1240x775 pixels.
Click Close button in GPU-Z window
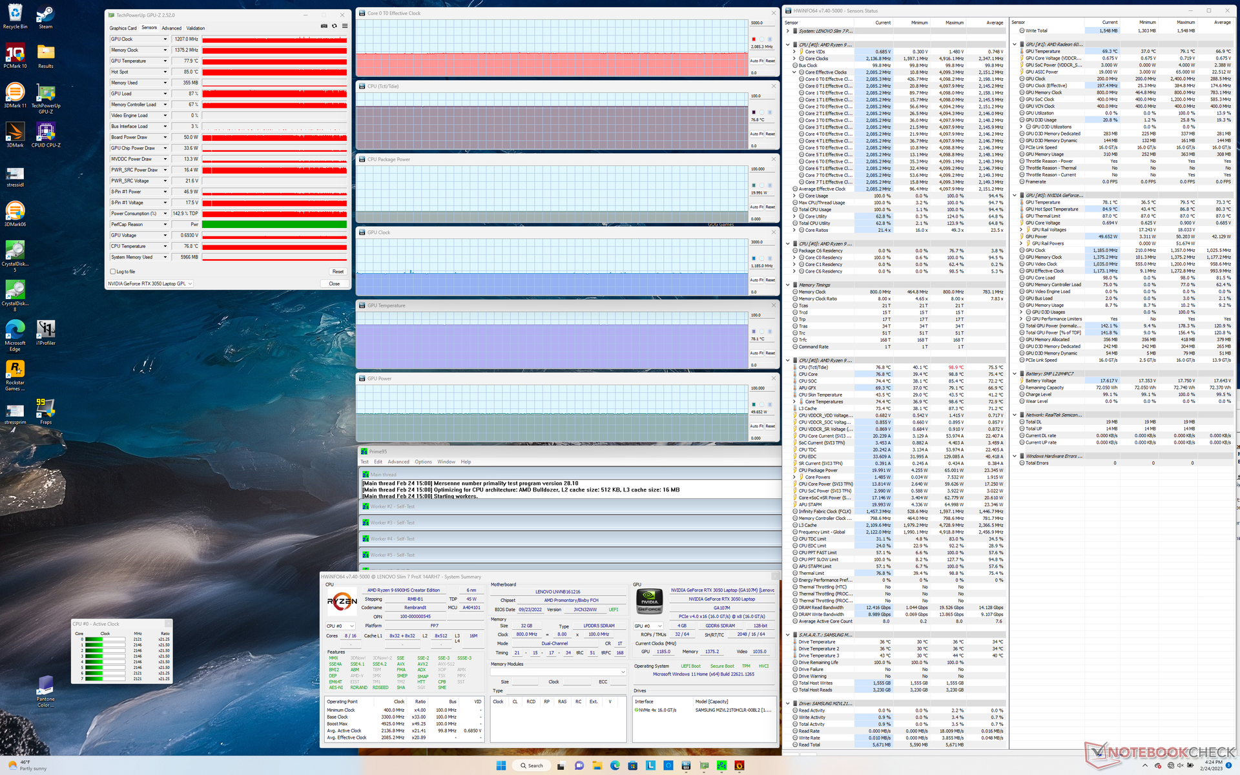[x=334, y=284]
